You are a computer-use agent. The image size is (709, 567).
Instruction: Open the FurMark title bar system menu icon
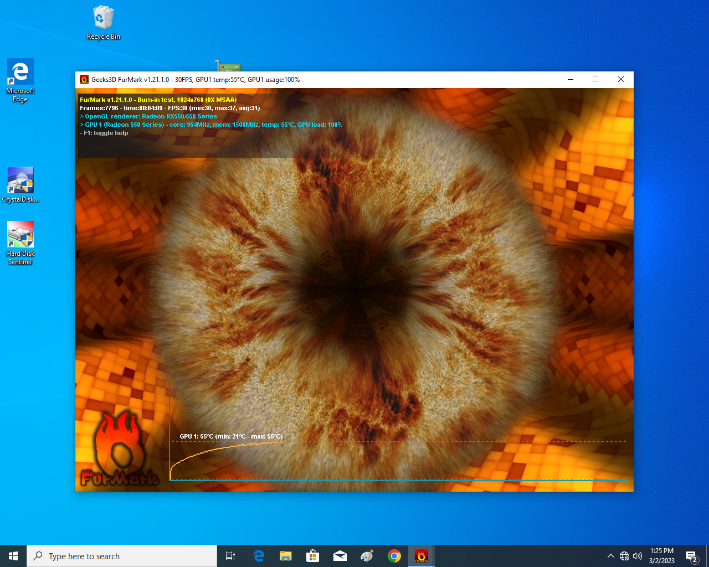(x=84, y=79)
